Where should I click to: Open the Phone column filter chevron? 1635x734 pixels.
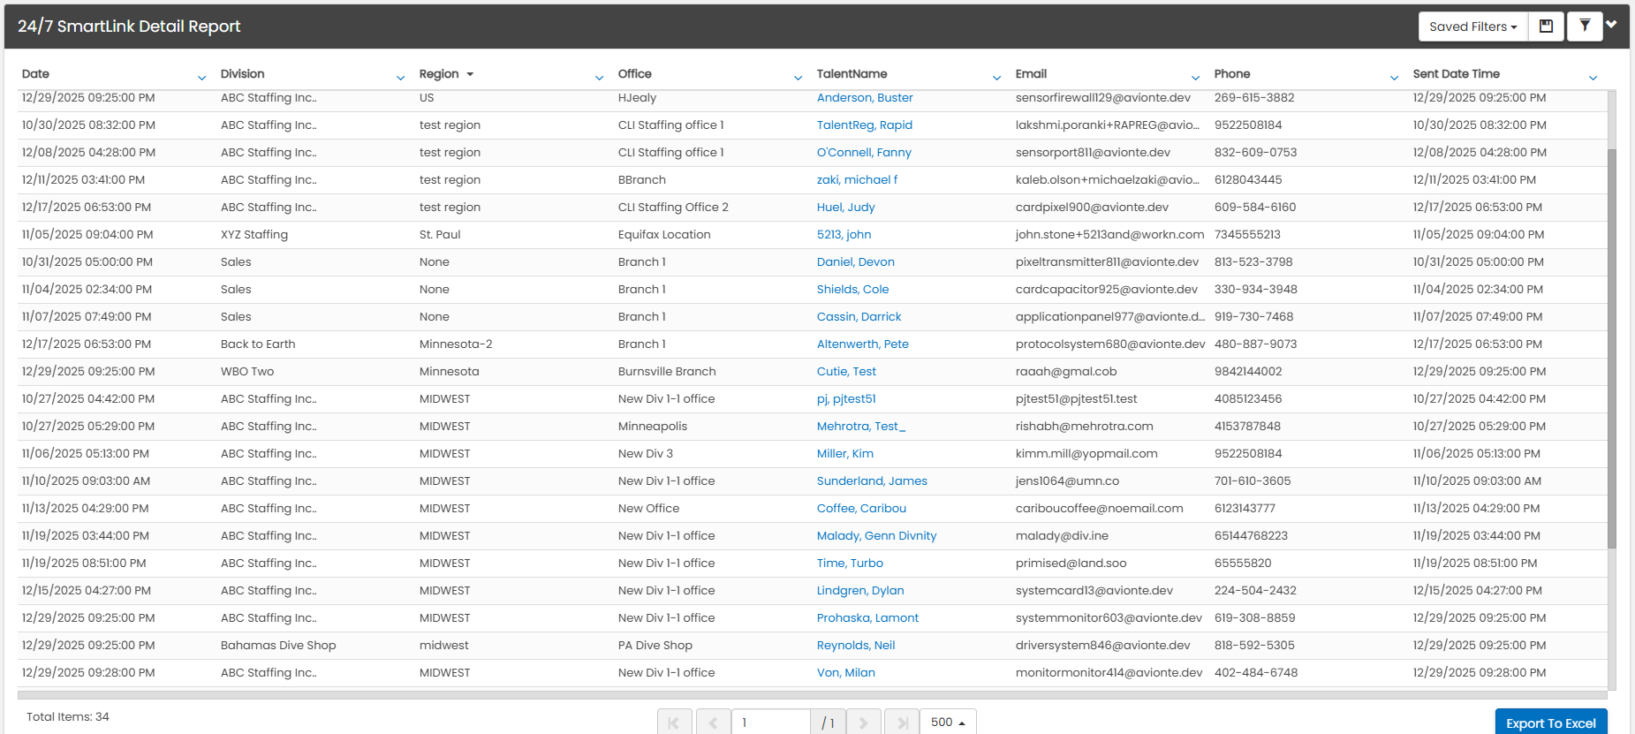(1394, 78)
